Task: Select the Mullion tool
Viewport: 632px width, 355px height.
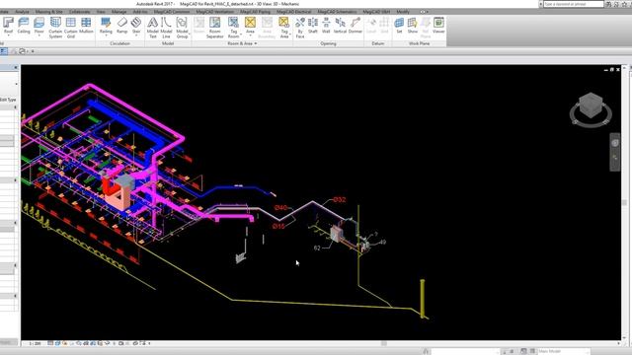Action: pos(86,25)
